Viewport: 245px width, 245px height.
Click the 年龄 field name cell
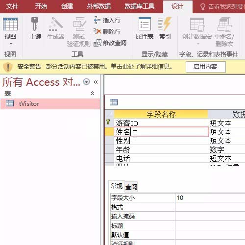pos(161,149)
